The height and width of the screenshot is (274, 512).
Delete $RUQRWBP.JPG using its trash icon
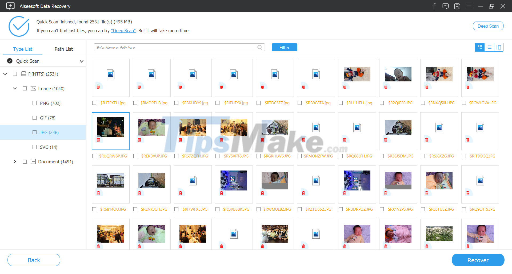(x=98, y=140)
